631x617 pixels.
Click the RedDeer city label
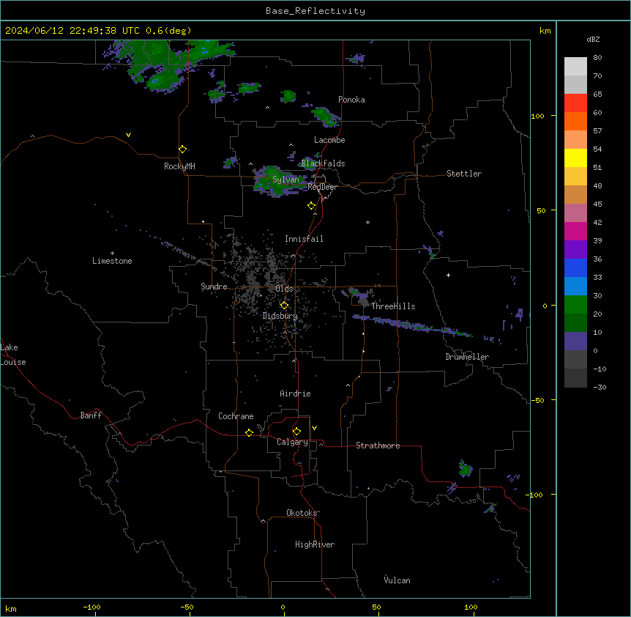tap(323, 187)
